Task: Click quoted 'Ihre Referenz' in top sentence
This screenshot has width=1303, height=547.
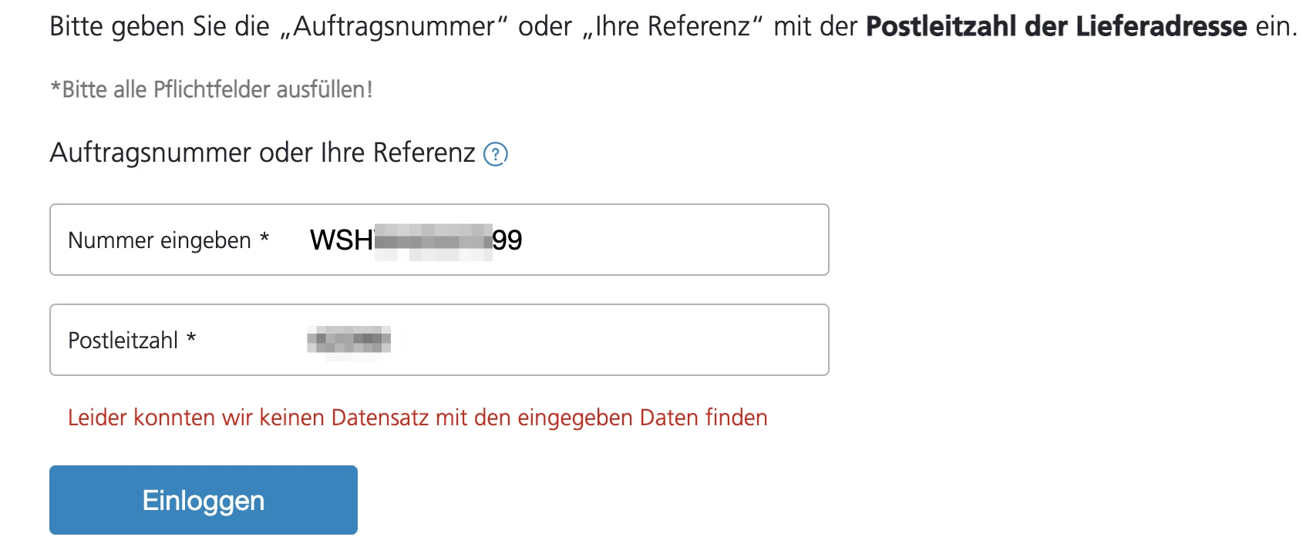Action: tap(672, 26)
